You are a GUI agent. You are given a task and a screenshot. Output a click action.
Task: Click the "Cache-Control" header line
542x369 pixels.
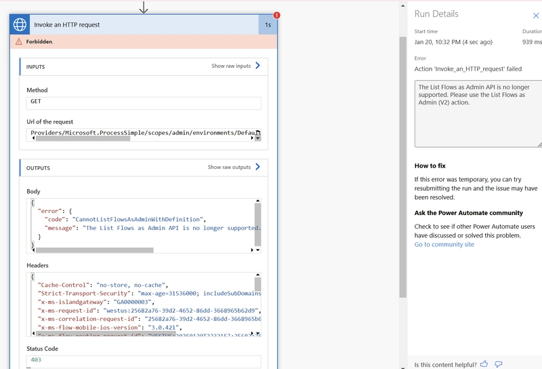point(103,285)
